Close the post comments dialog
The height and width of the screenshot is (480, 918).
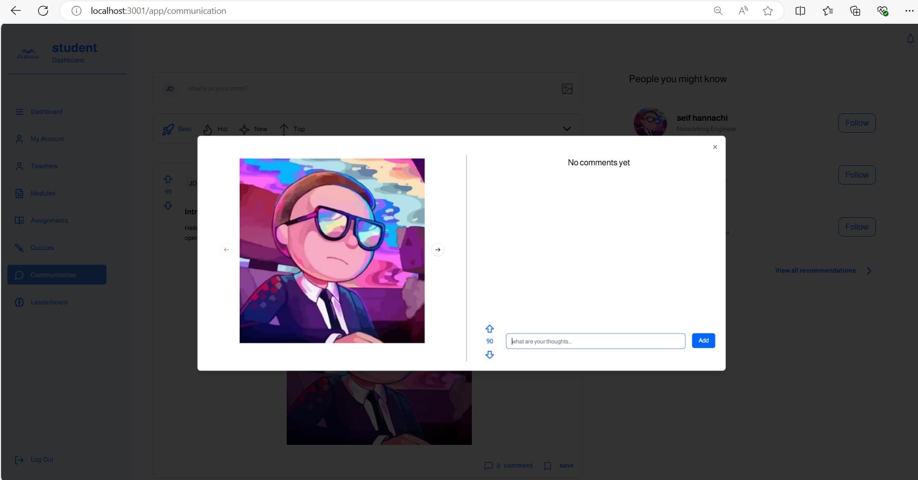[714, 147]
